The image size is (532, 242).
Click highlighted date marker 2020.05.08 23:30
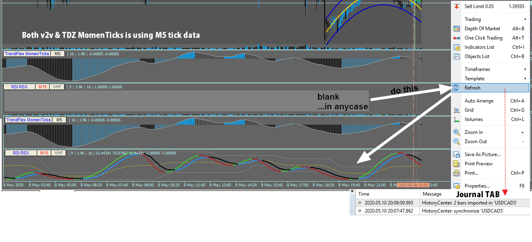tap(413, 185)
